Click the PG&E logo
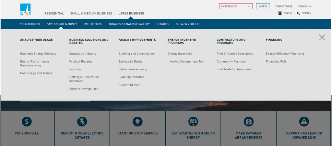This screenshot has height=146, width=332. click(25, 9)
